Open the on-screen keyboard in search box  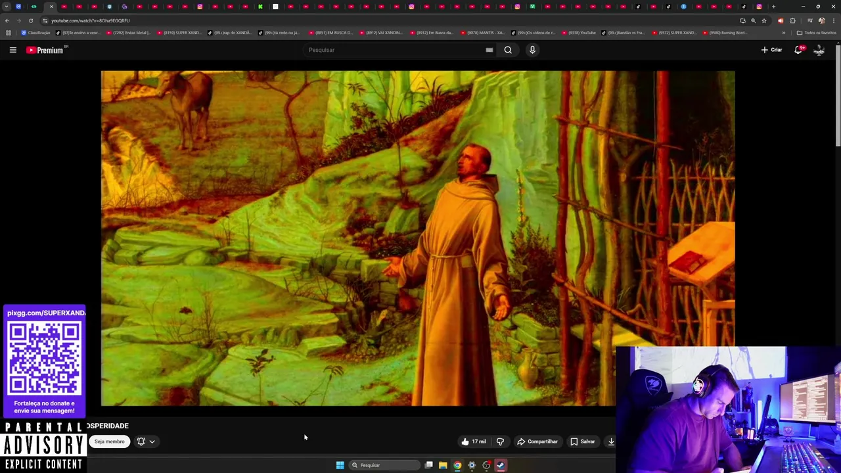pyautogui.click(x=489, y=50)
